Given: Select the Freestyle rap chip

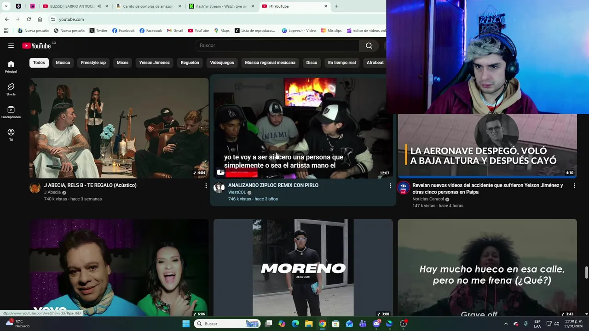Looking at the screenshot, I should pyautogui.click(x=93, y=63).
